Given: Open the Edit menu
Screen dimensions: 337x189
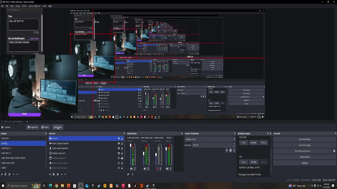Looking at the screenshot, I should coord(7,6).
